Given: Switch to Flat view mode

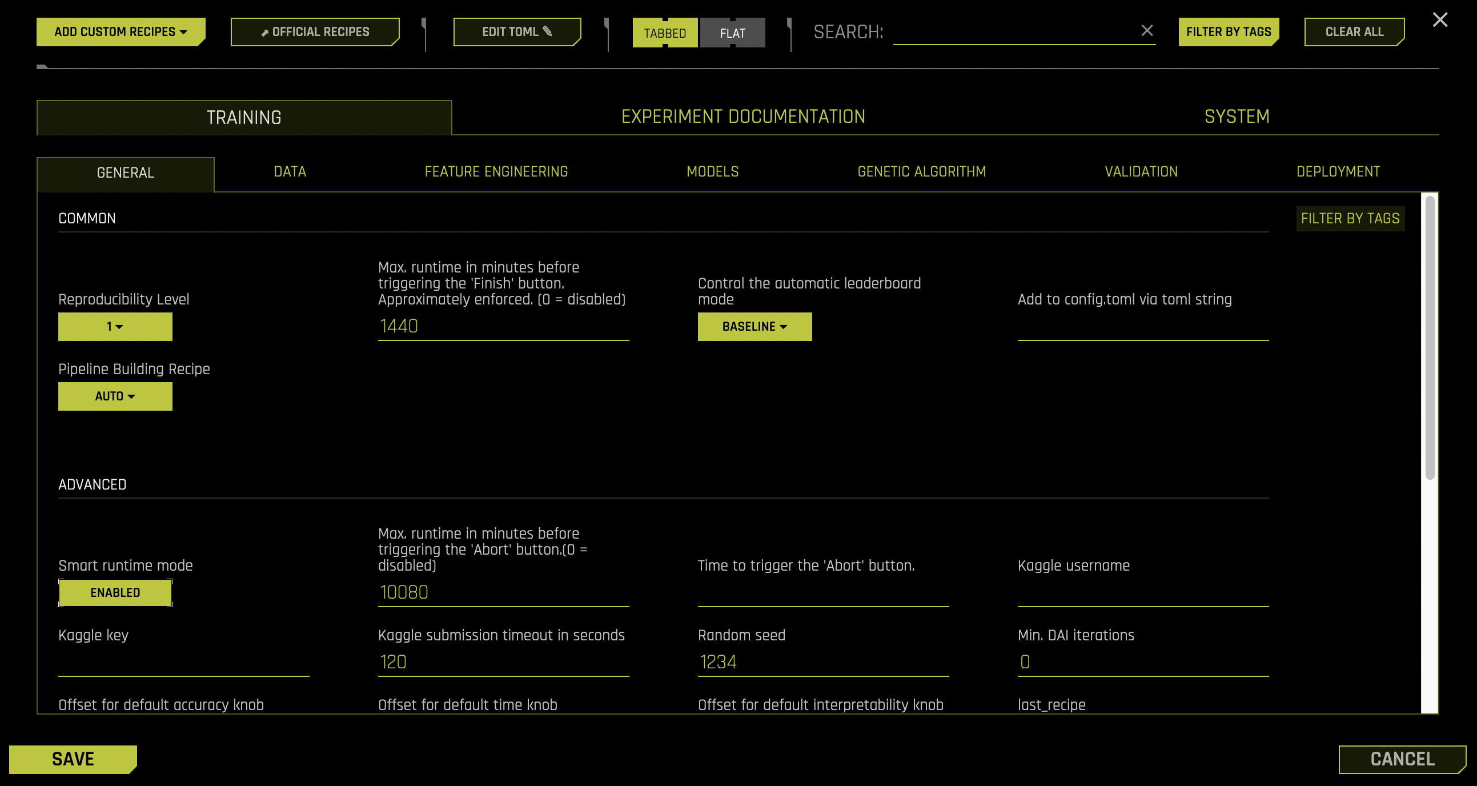Looking at the screenshot, I should (732, 33).
